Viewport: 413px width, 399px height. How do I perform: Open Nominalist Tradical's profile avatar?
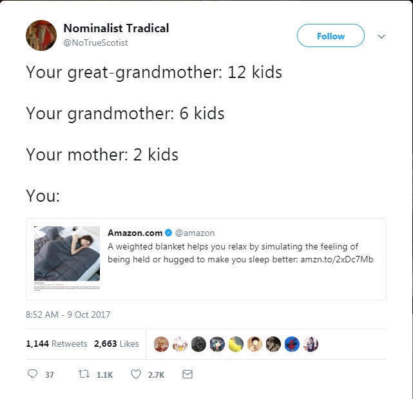coord(41,35)
